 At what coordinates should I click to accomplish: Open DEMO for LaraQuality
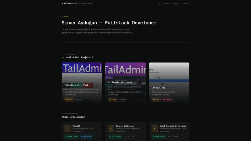point(156,99)
